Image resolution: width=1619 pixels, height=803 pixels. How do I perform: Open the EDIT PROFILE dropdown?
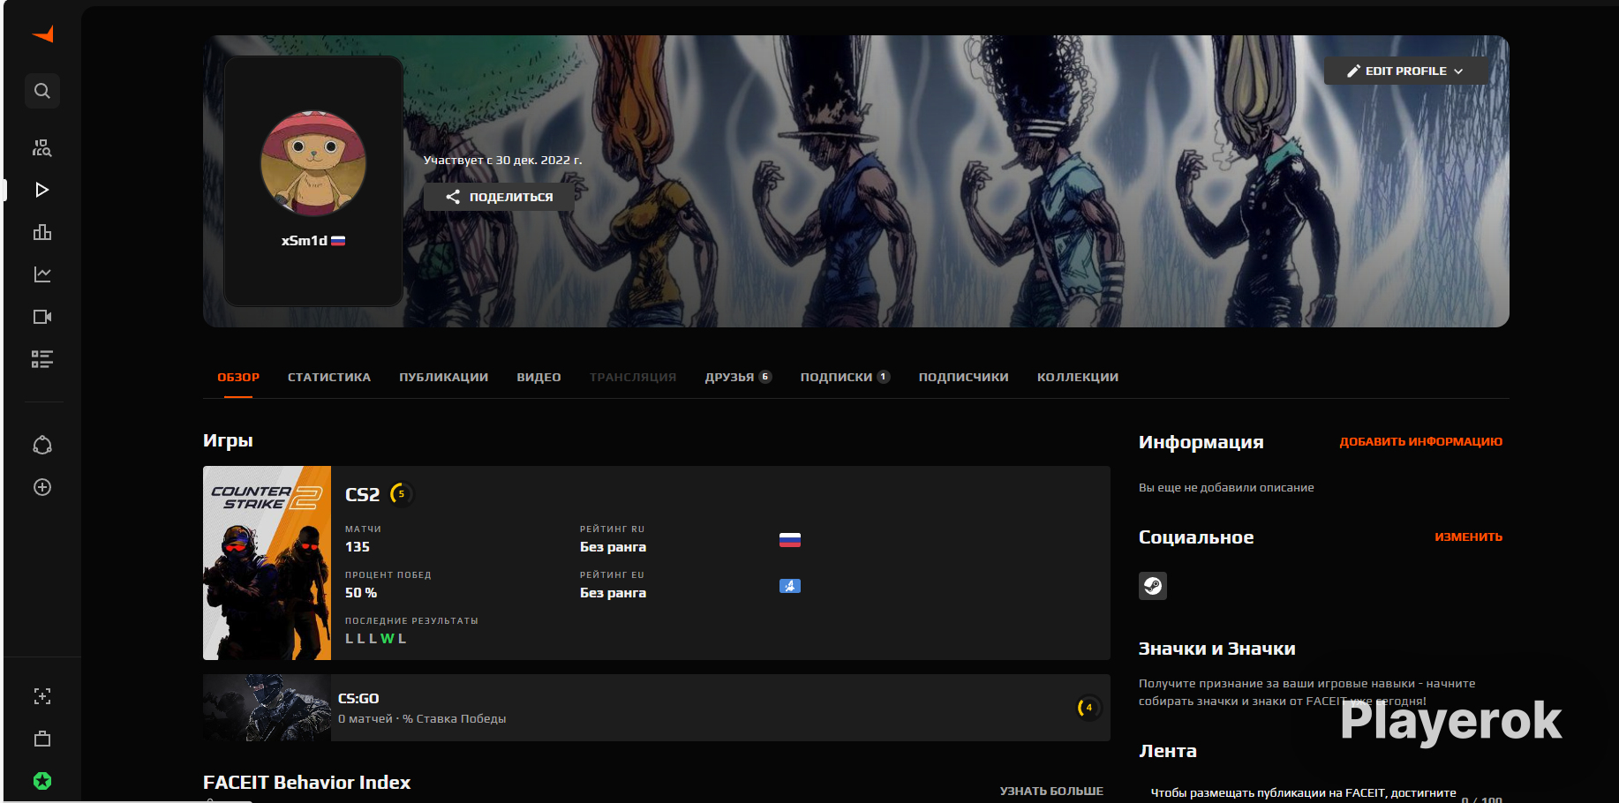1405,71
